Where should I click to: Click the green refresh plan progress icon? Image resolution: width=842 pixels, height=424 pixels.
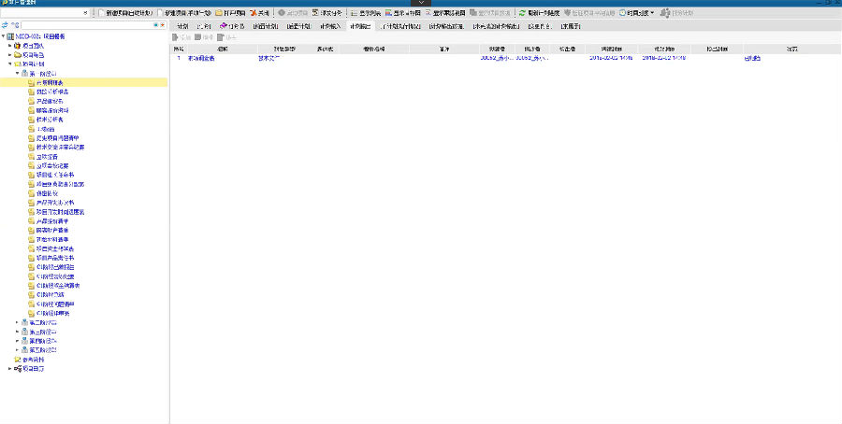click(522, 12)
